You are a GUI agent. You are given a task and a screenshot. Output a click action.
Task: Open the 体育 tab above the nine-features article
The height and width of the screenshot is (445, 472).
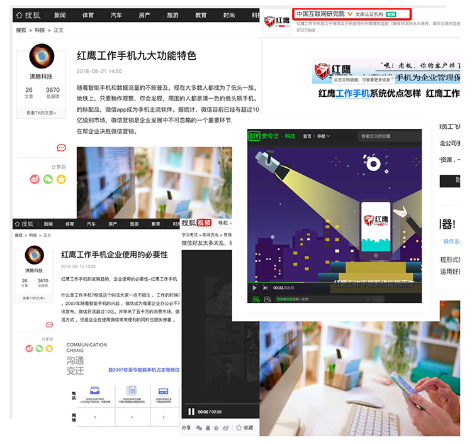coord(88,14)
